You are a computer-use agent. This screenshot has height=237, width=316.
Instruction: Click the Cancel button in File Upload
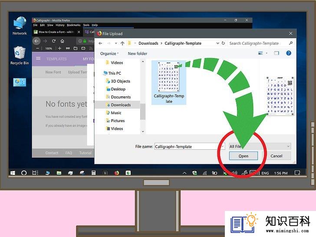click(x=276, y=156)
